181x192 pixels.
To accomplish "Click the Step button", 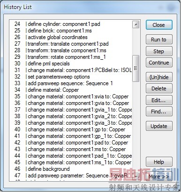I will coord(159,51).
